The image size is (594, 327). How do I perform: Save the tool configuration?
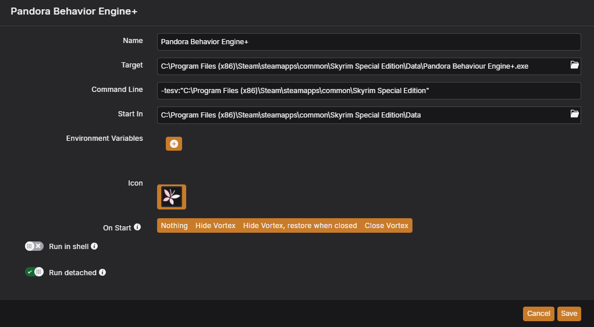pyautogui.click(x=569, y=314)
